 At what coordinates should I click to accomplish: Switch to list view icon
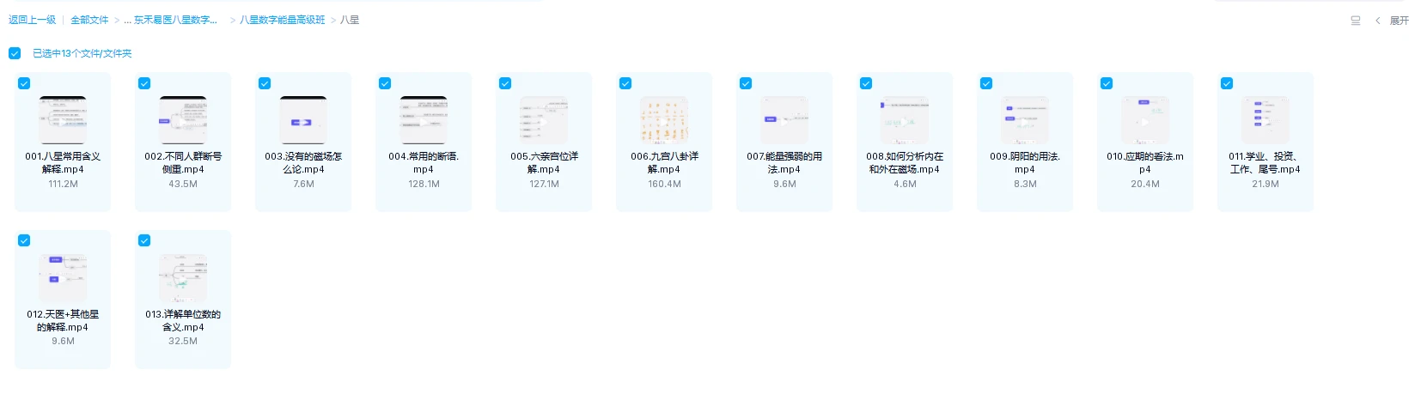pyautogui.click(x=1356, y=21)
